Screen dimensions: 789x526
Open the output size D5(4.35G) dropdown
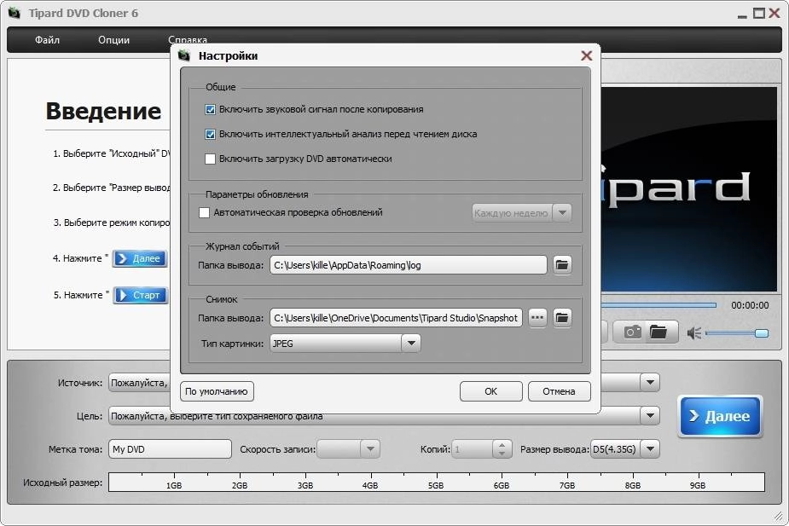pos(650,449)
